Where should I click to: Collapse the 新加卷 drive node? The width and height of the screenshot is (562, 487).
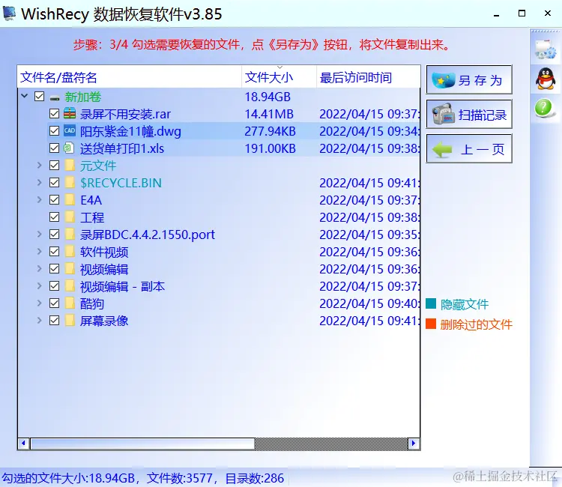(25, 96)
